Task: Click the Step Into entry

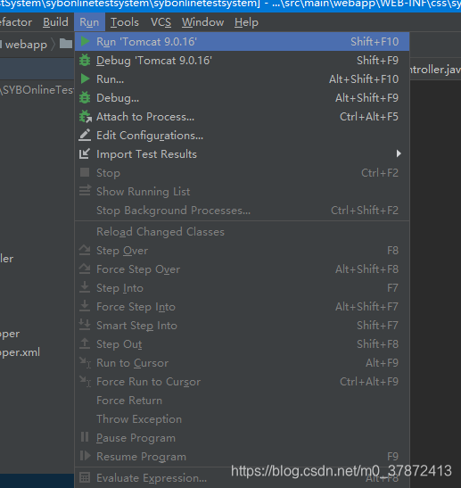Action: click(x=242, y=287)
